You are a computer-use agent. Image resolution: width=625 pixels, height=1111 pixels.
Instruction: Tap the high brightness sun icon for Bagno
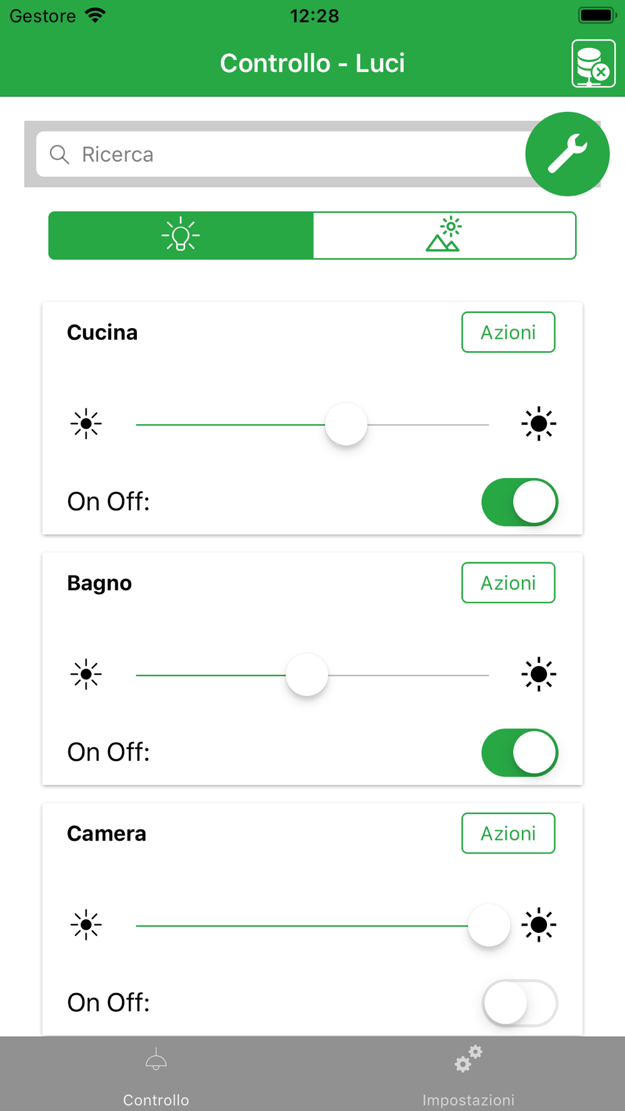click(539, 675)
